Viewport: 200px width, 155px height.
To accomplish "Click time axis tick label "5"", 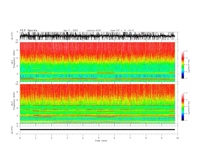I will tap(99, 138).
